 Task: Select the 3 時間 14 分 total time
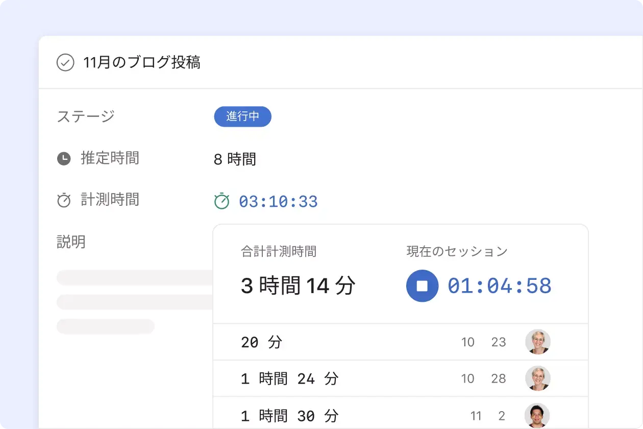[298, 286]
